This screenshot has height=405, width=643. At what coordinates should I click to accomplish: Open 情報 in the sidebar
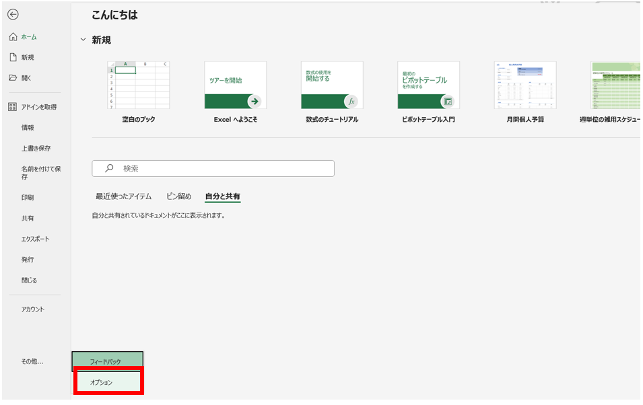point(28,127)
